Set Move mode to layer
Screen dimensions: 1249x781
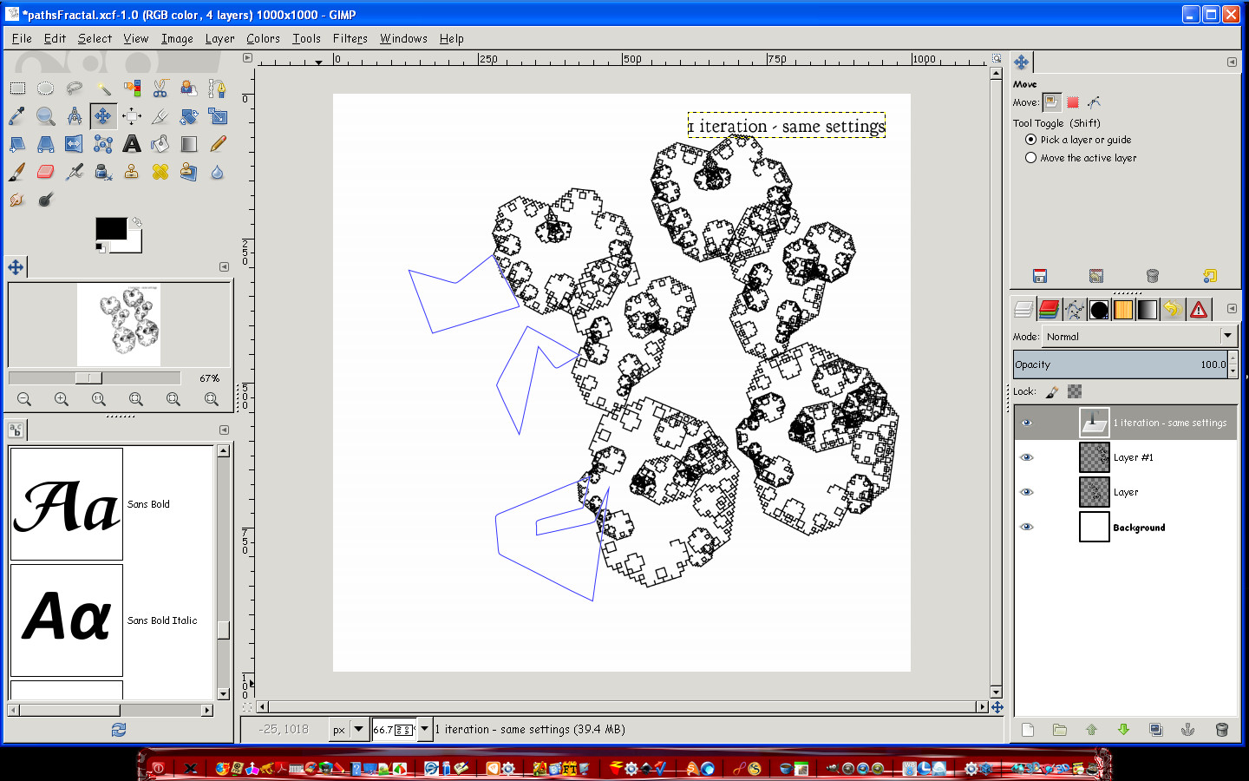[1051, 102]
